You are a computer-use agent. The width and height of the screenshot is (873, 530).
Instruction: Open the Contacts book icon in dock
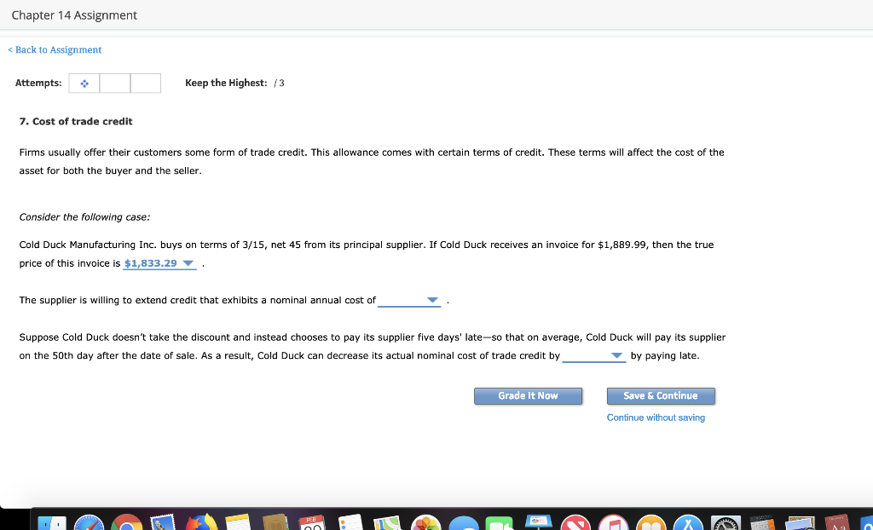pos(276,523)
